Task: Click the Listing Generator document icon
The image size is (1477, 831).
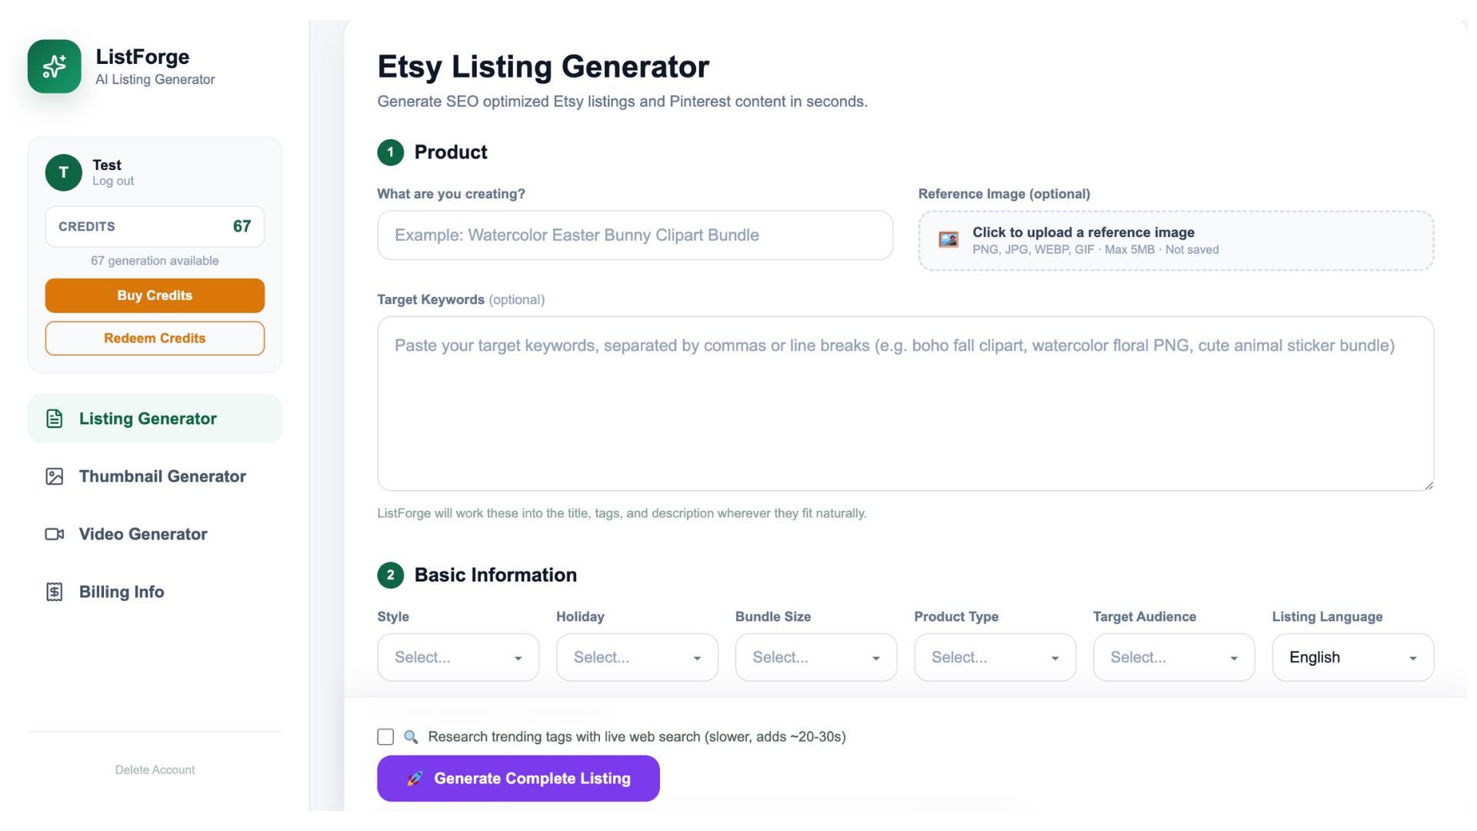Action: (54, 419)
